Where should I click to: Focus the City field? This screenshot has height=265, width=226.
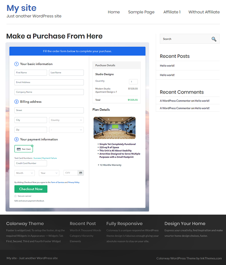(31, 120)
